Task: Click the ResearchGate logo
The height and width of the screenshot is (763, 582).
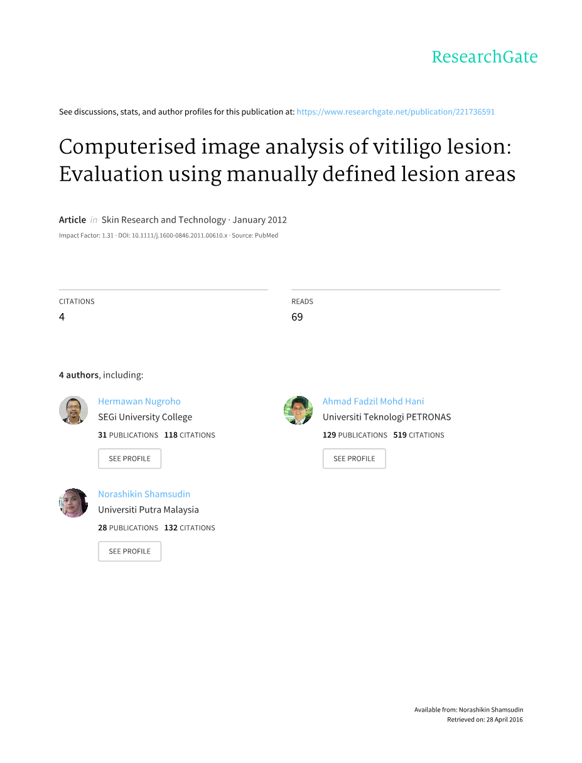Action: [485, 57]
